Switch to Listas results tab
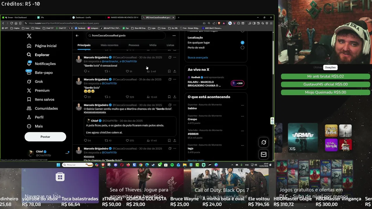 pyautogui.click(x=170, y=45)
